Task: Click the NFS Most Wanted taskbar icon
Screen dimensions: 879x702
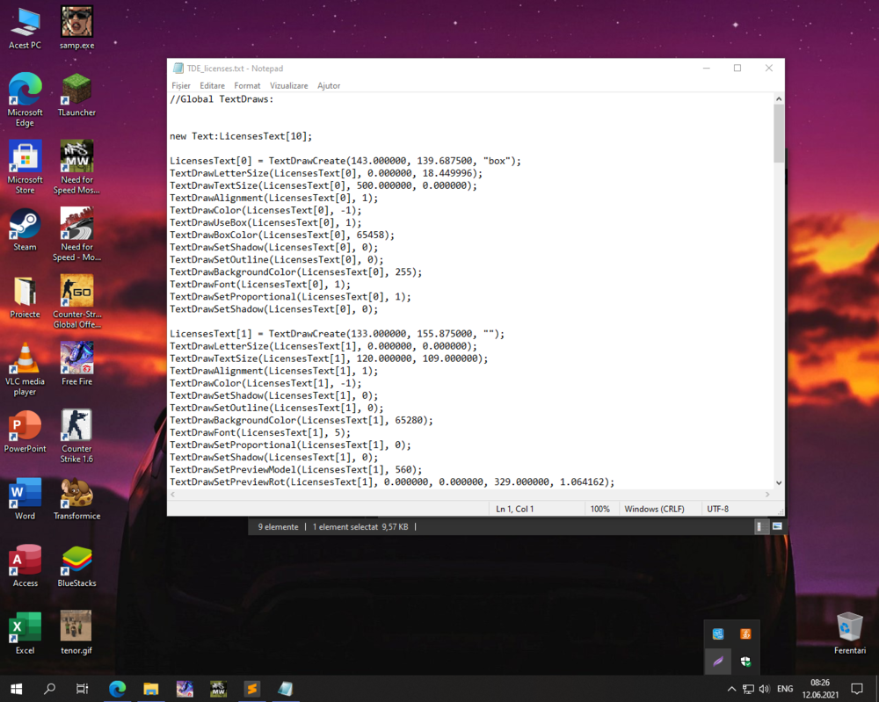Action: (218, 689)
